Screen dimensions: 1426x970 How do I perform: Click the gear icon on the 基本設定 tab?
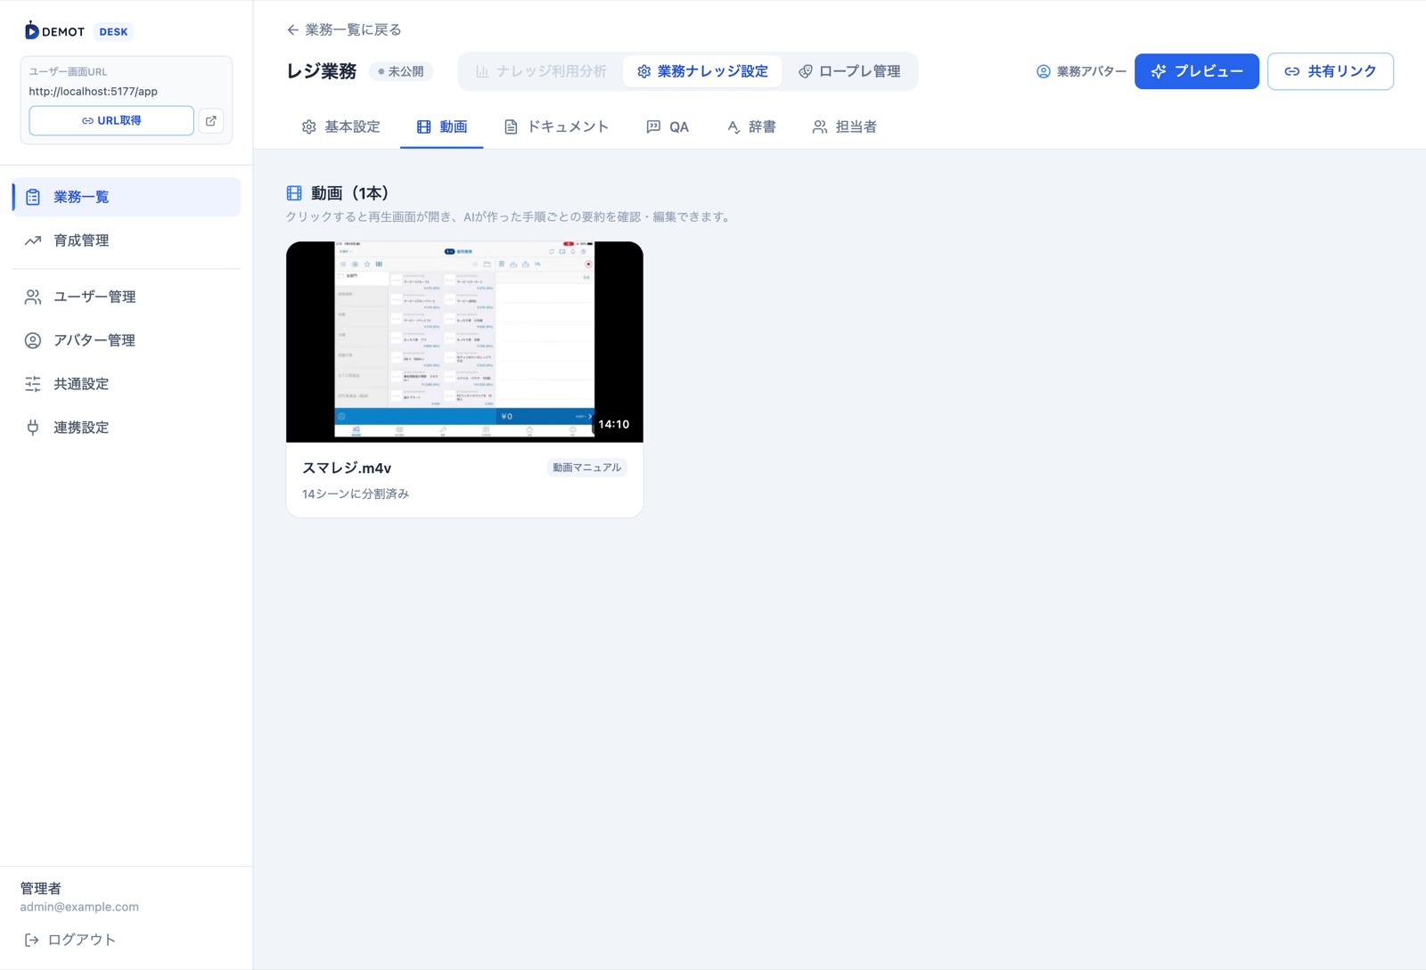coord(309,127)
